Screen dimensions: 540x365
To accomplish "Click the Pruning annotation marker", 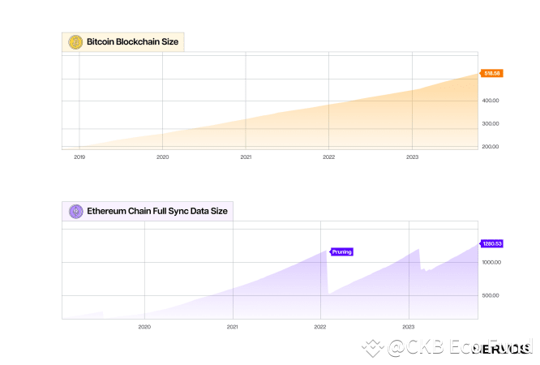I will pos(342,251).
